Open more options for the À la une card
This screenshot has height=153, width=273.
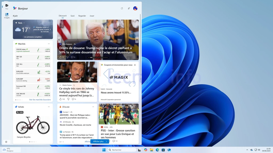(93, 107)
